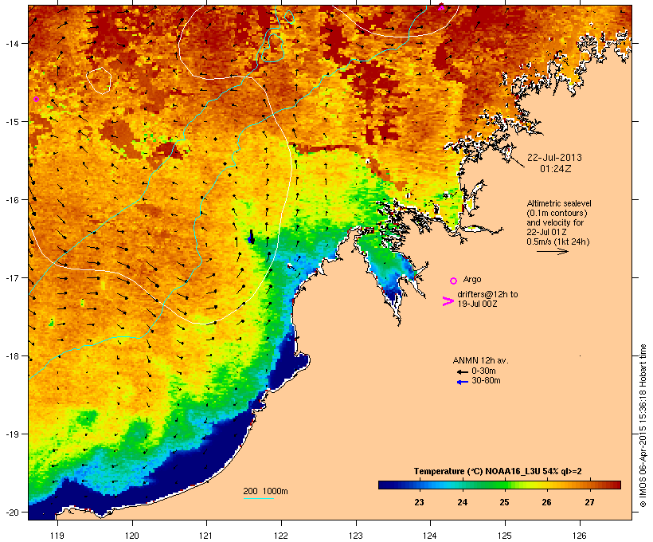Click the latitude axis label -17
The width and height of the screenshot is (653, 542).
11,278
